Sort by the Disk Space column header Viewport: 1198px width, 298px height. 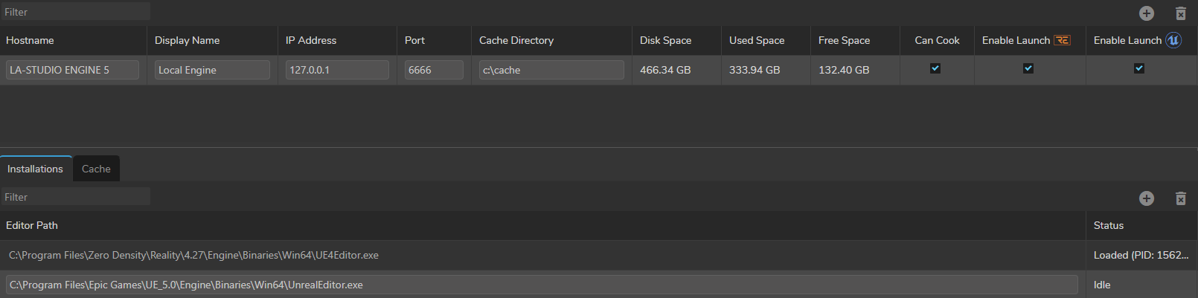pyautogui.click(x=665, y=40)
